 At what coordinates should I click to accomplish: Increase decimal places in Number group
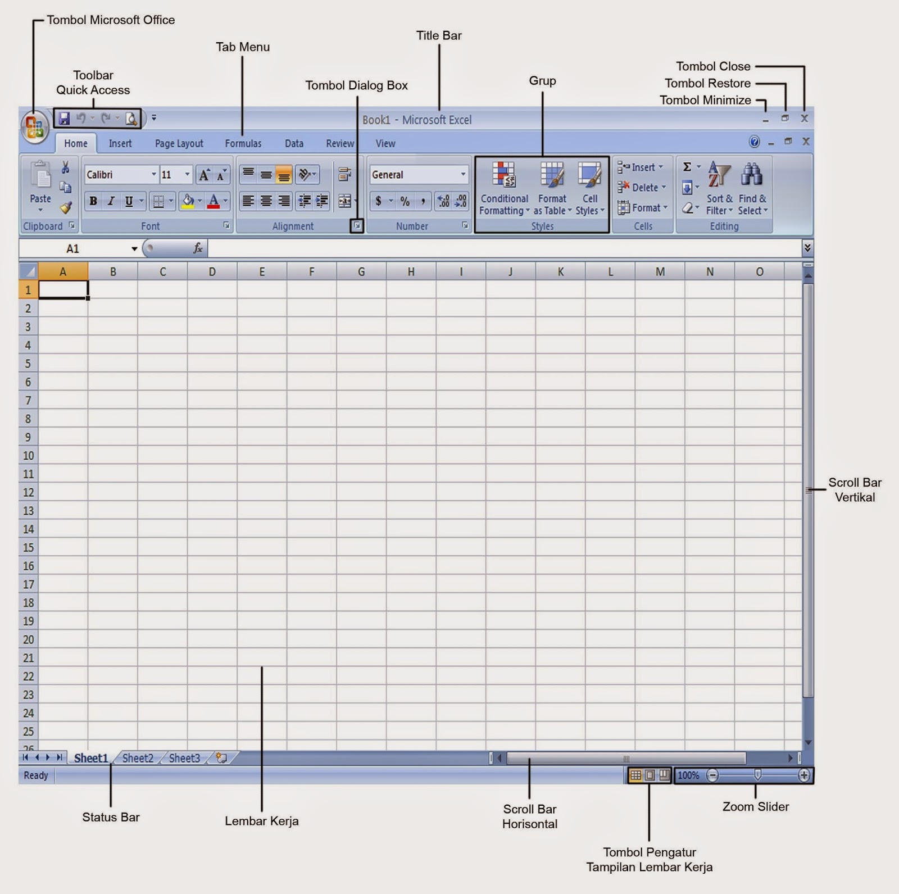tap(443, 201)
